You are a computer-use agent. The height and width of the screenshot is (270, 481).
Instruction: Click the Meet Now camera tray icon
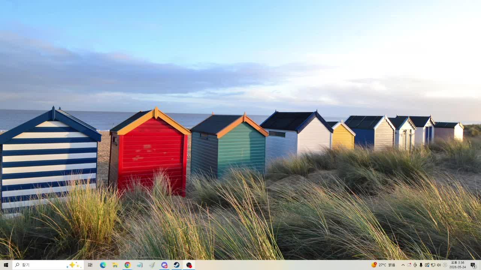click(x=415, y=265)
